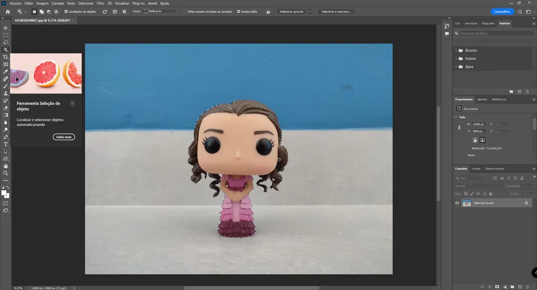This screenshot has height=290, width=537.
Task: Select the Type tool
Action: click(6, 144)
